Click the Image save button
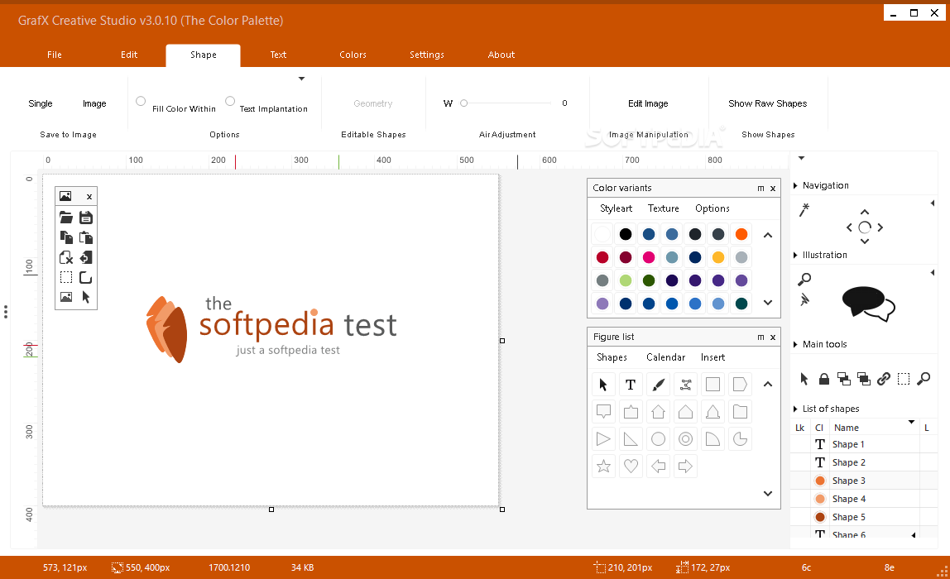This screenshot has width=950, height=579. tap(94, 103)
